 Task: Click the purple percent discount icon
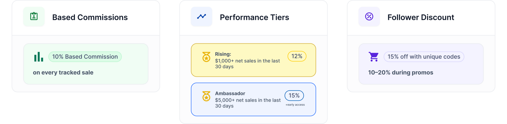click(x=369, y=17)
